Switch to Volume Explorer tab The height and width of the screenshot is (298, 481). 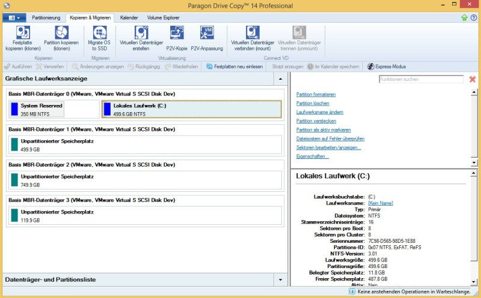click(x=163, y=18)
